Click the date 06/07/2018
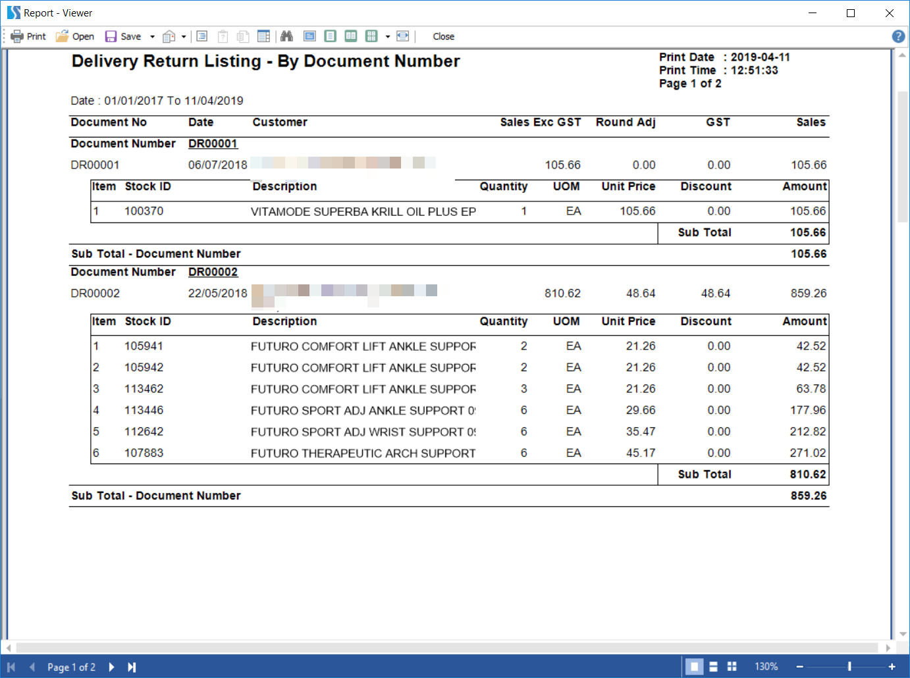This screenshot has width=910, height=678. (218, 165)
